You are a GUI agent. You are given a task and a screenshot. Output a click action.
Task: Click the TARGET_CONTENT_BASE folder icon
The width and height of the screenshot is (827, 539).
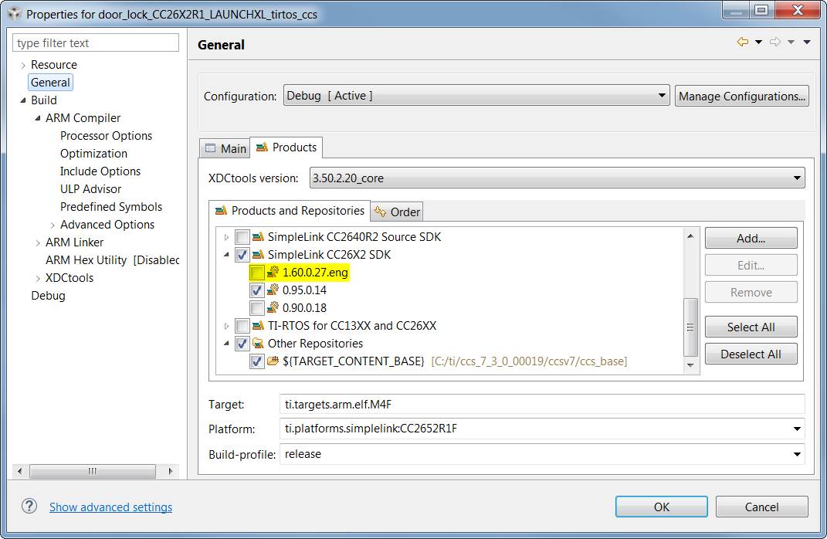click(273, 361)
